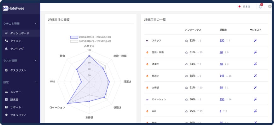Click the ロケーション data point on radar chart
274x125 pixels.
(68, 104)
